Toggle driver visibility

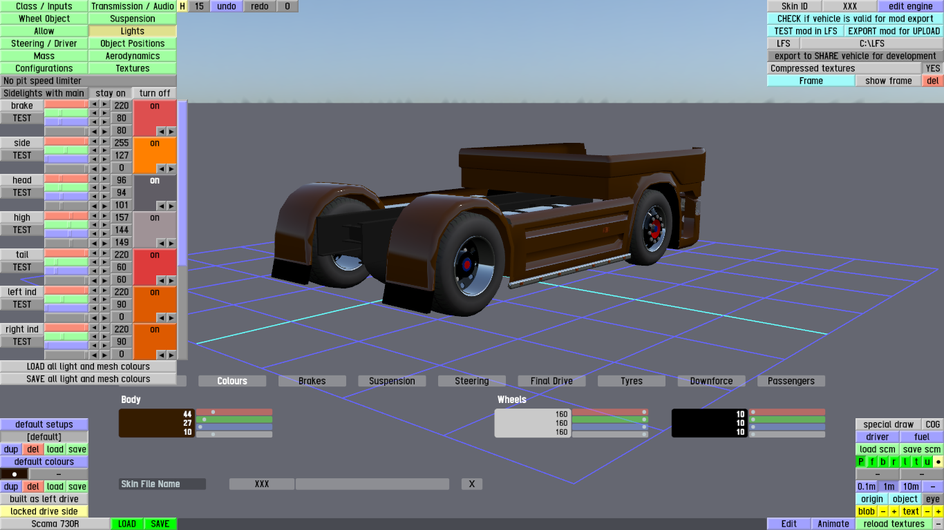(x=878, y=437)
